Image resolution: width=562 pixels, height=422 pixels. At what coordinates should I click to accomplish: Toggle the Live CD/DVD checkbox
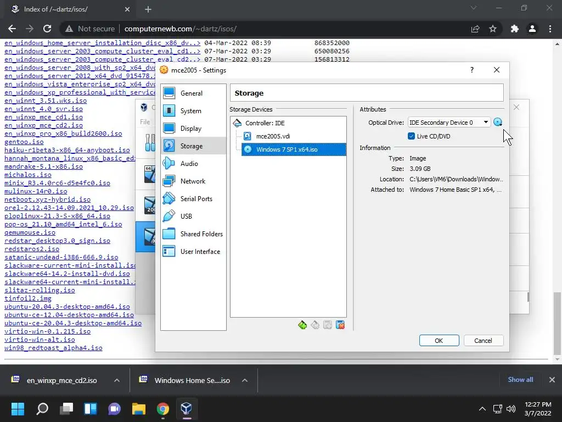pos(411,136)
